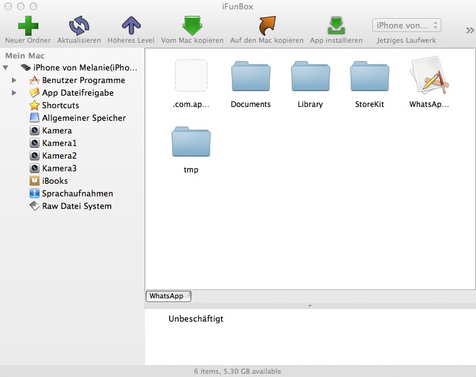Viewport: 476px width, 377px height.
Task: Select the Library folder
Action: click(310, 76)
